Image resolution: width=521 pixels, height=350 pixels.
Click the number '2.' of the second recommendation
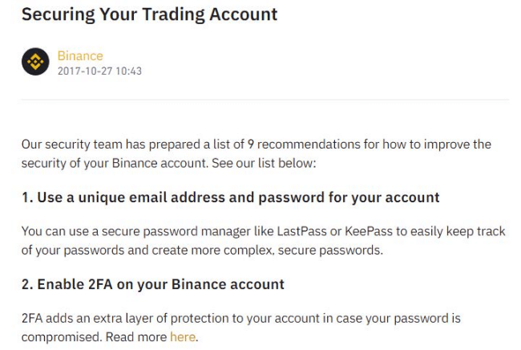tap(27, 284)
